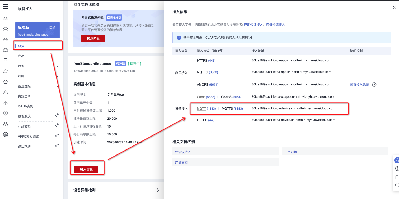
Task: Click the three-circles cluster icon in the left rail
Action: coord(6,124)
